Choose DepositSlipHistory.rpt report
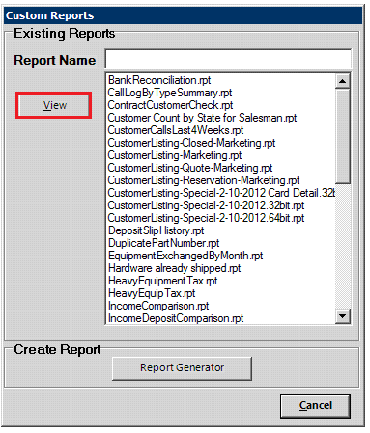This screenshot has height=433, width=370. pyautogui.click(x=157, y=230)
